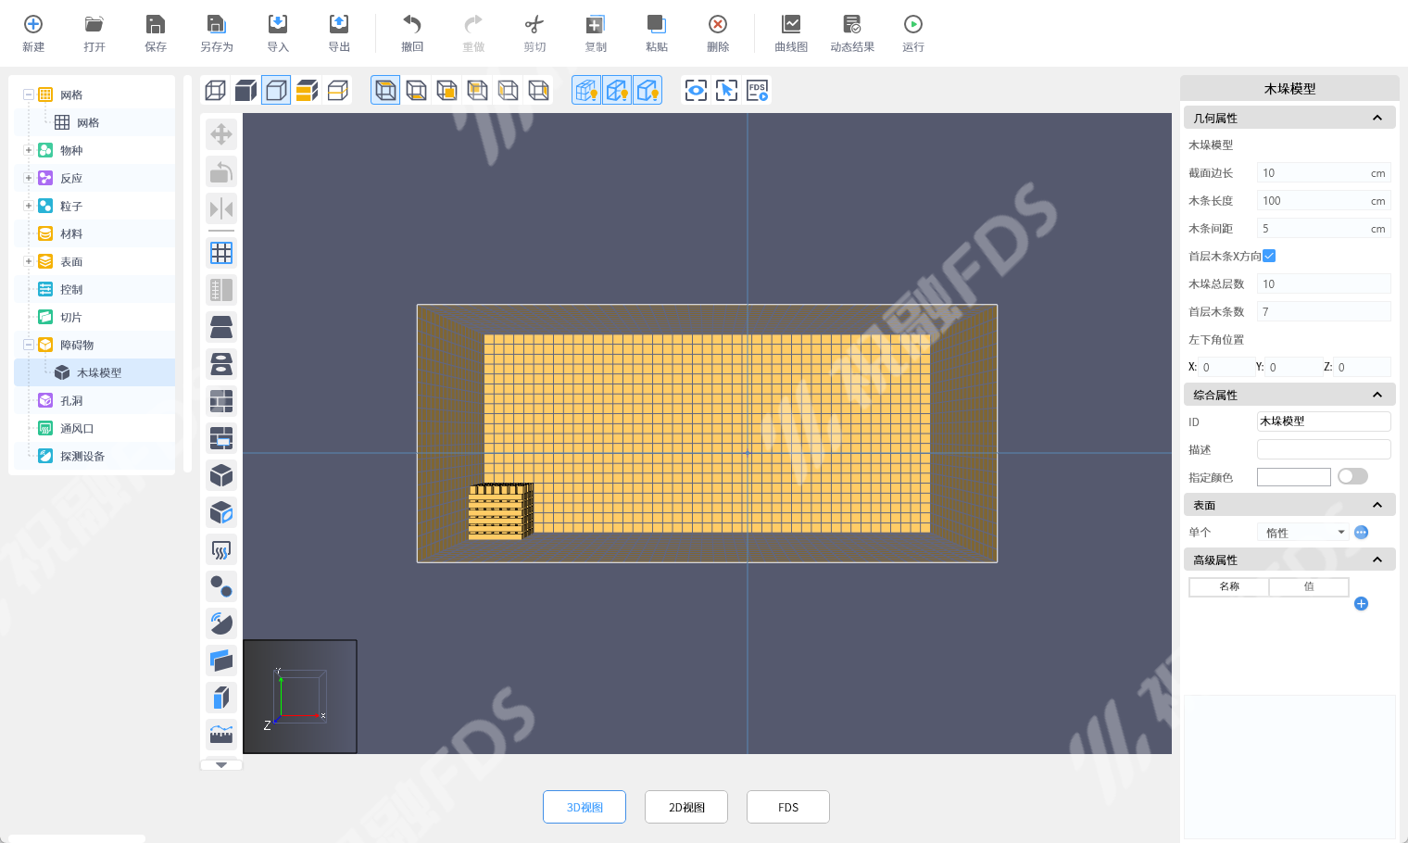The image size is (1408, 843).
Task: Select the heat vent tool icon
Action: (221, 549)
